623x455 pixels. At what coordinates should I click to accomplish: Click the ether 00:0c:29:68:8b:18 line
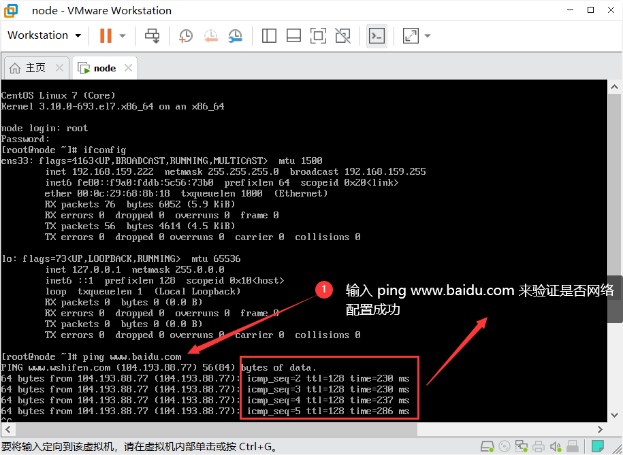187,193
